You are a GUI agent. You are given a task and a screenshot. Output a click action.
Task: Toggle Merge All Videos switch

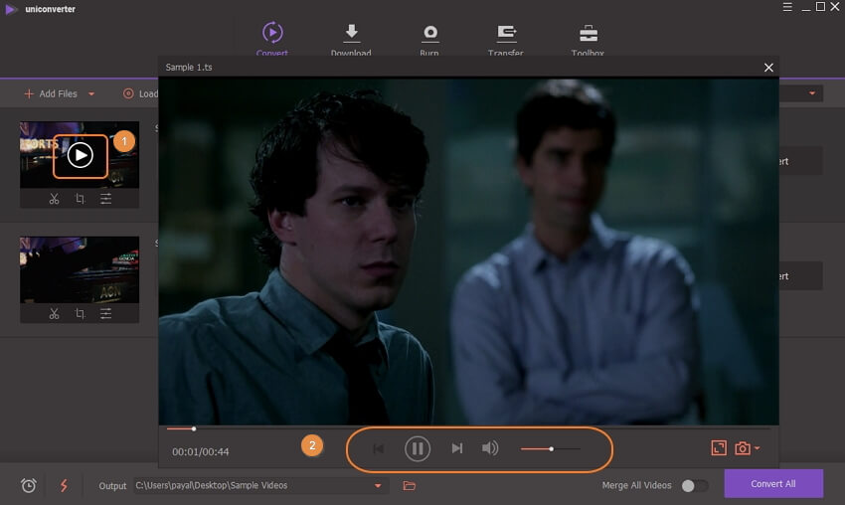pyautogui.click(x=694, y=485)
